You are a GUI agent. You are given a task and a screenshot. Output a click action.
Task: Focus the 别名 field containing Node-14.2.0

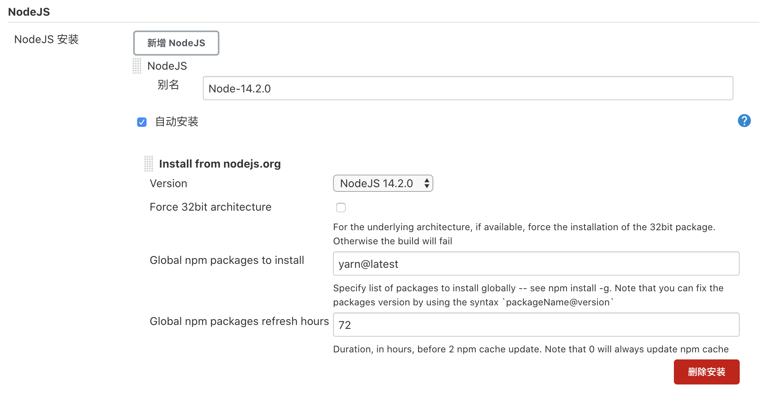click(468, 88)
